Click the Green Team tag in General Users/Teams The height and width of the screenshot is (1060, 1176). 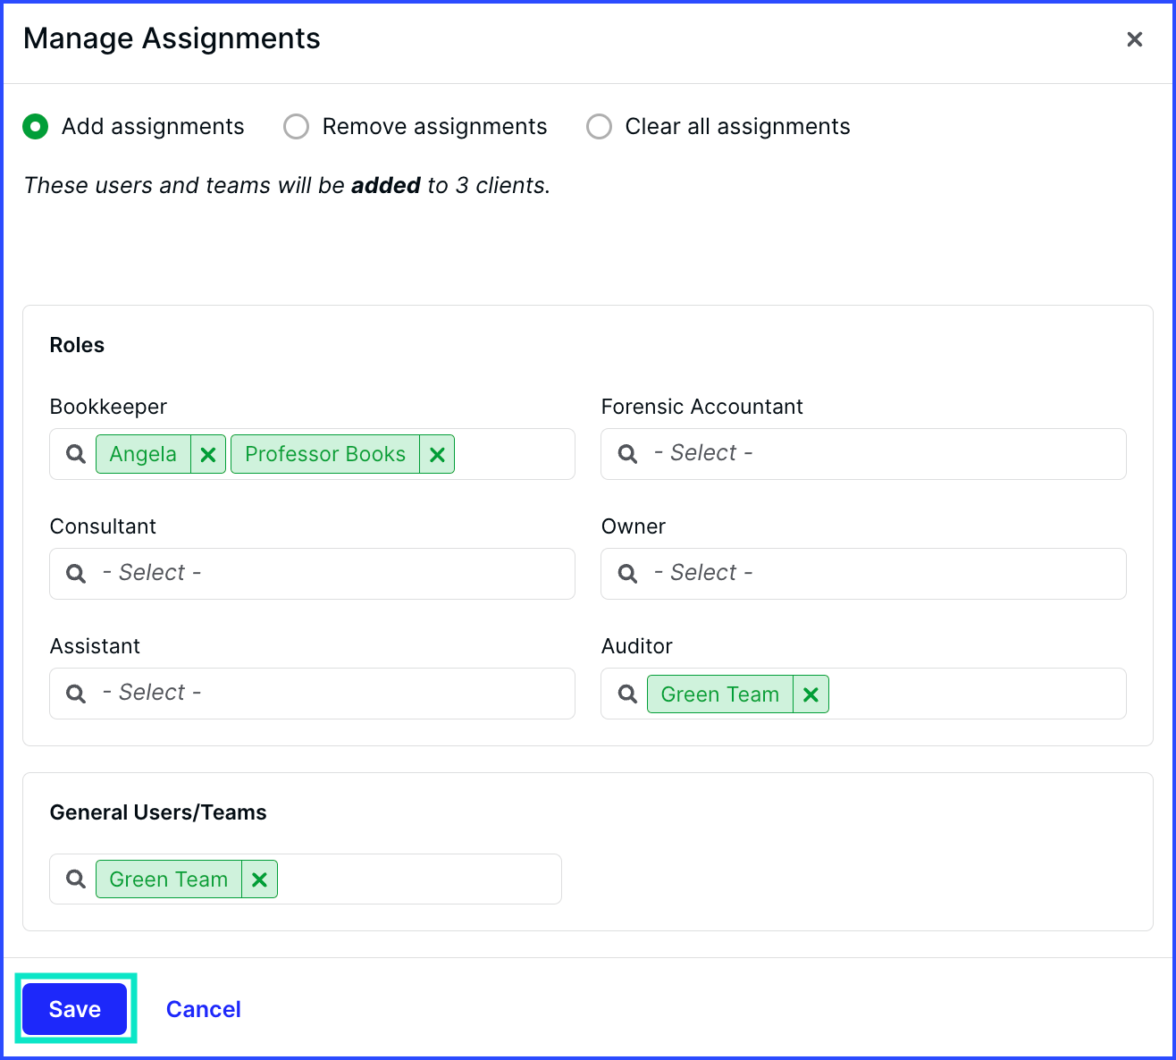click(169, 879)
